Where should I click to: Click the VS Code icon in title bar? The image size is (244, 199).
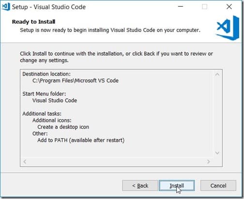point(6,7)
